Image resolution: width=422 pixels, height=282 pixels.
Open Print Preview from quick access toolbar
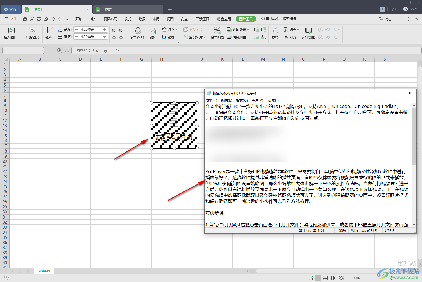tap(46, 19)
